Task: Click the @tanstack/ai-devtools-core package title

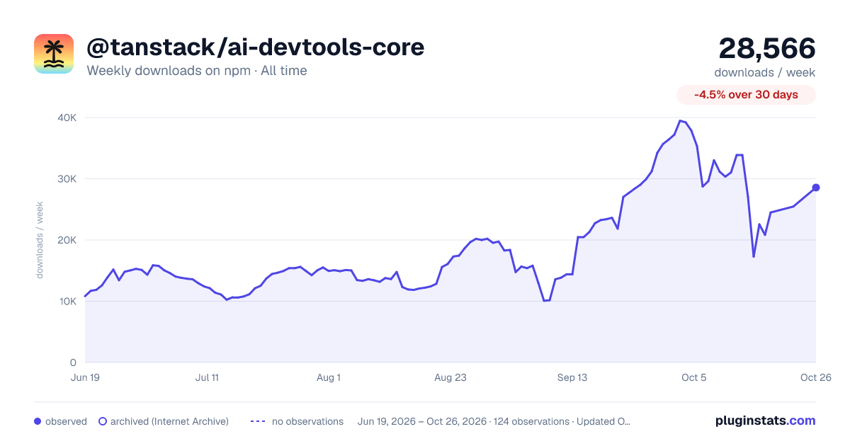Action: pos(256,47)
